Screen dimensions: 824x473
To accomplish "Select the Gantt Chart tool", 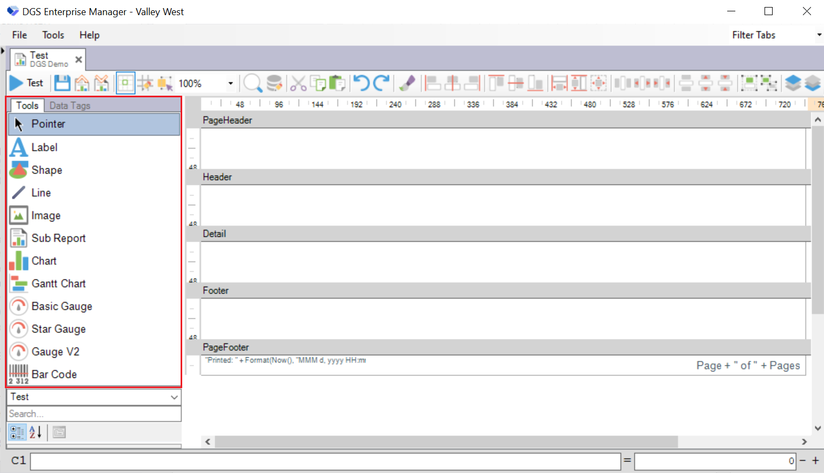I will point(58,283).
